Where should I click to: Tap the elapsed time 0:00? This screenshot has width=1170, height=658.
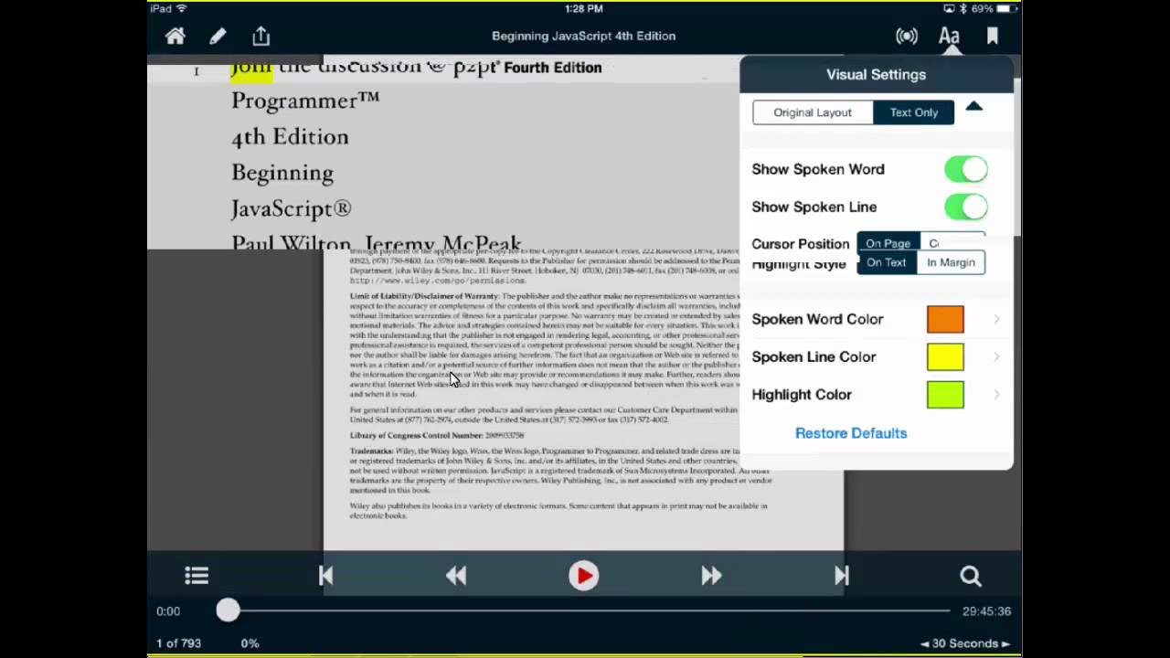click(168, 611)
